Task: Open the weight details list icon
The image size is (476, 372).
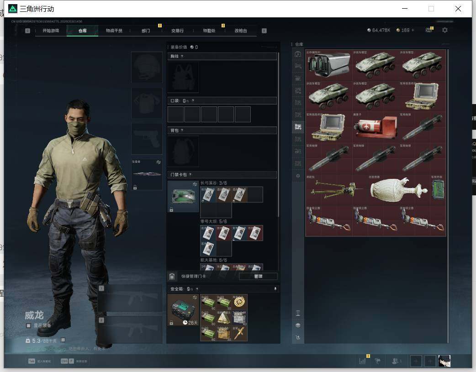Action: pyautogui.click(x=63, y=340)
